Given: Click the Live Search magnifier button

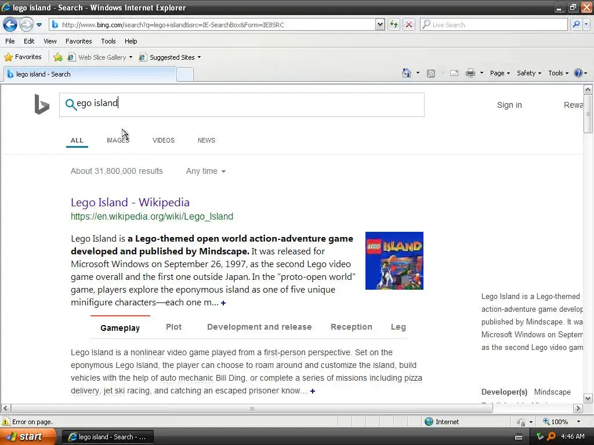Looking at the screenshot, I should pos(576,25).
